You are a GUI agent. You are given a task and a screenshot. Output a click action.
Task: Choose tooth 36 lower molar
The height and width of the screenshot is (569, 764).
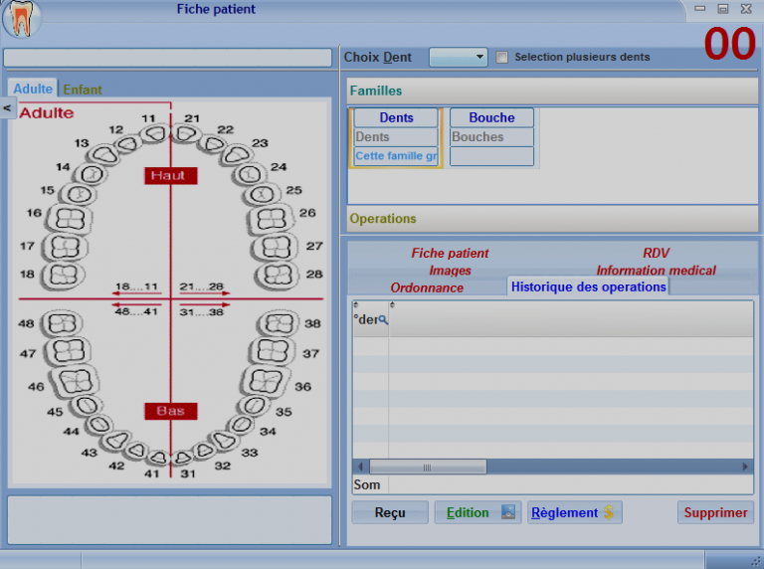click(x=265, y=381)
